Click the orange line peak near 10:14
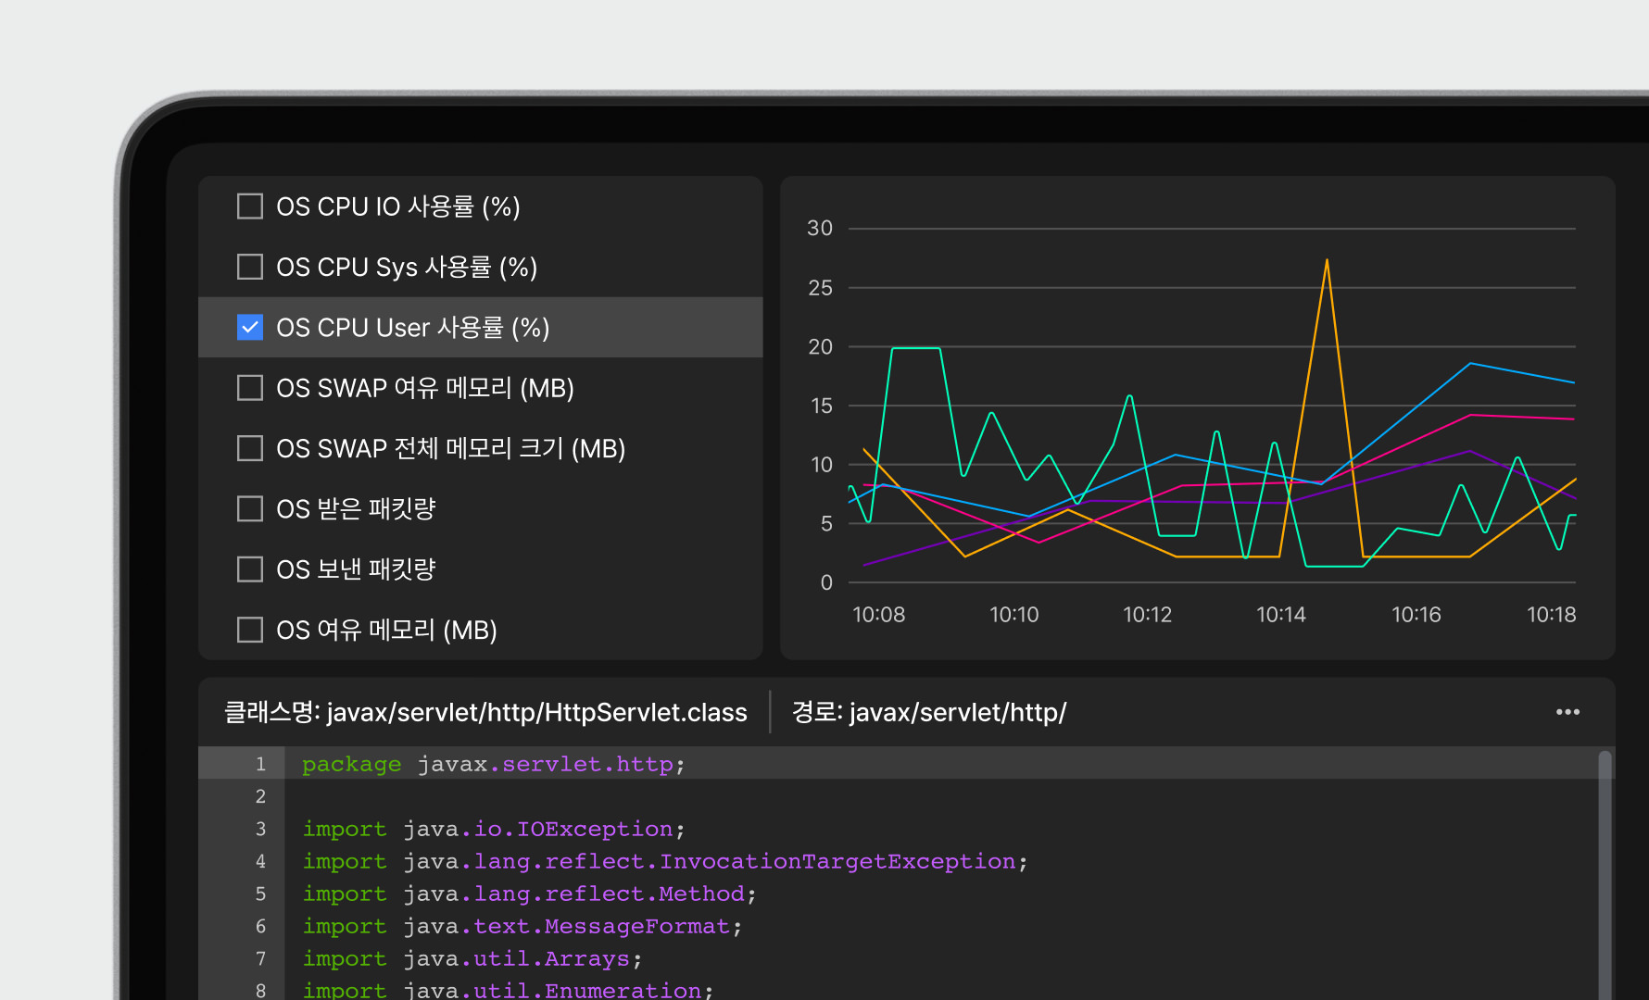 (x=1327, y=262)
